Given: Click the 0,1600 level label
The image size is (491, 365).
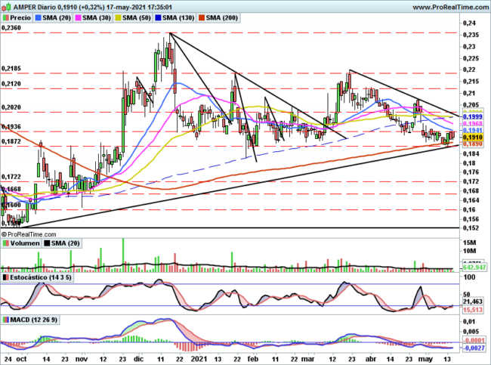Looking at the screenshot, I should coord(11,205).
